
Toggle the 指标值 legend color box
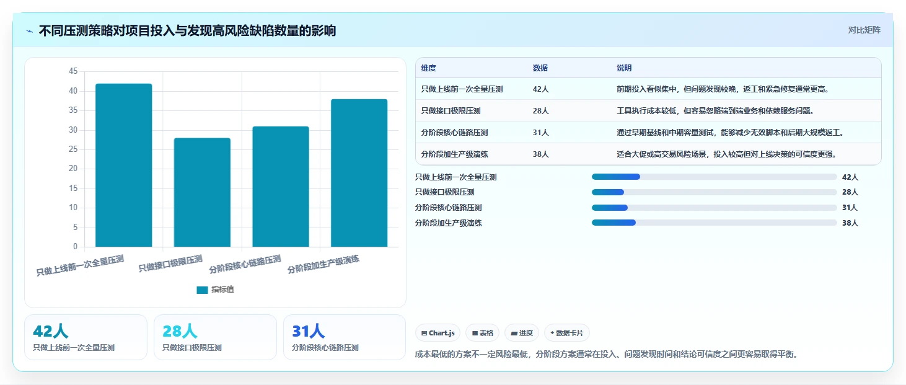pos(202,290)
